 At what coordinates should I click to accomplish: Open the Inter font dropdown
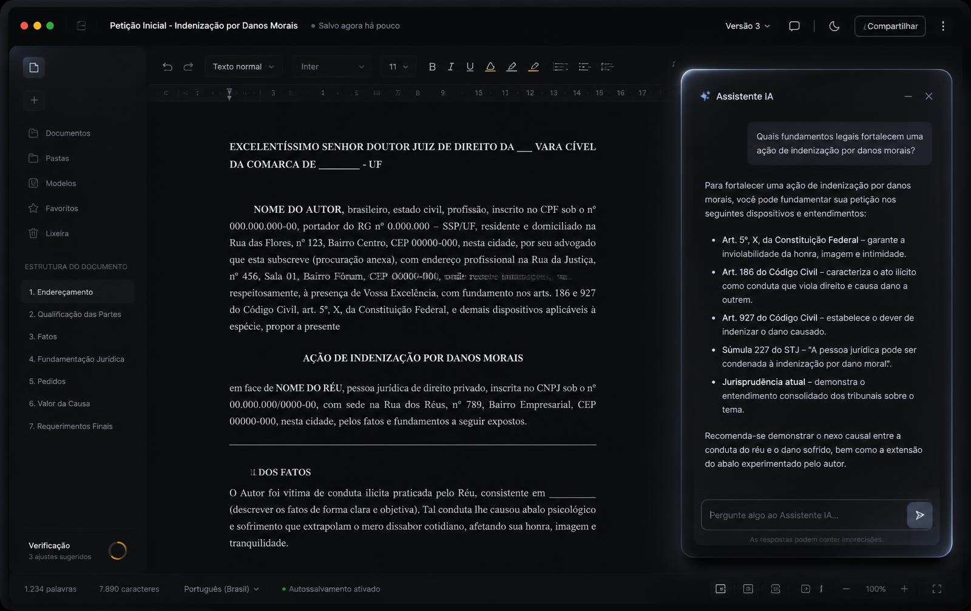pos(333,67)
